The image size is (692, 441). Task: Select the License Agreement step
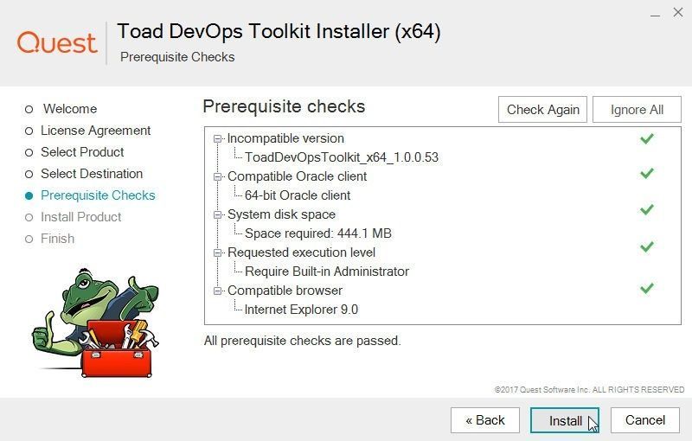tap(95, 131)
